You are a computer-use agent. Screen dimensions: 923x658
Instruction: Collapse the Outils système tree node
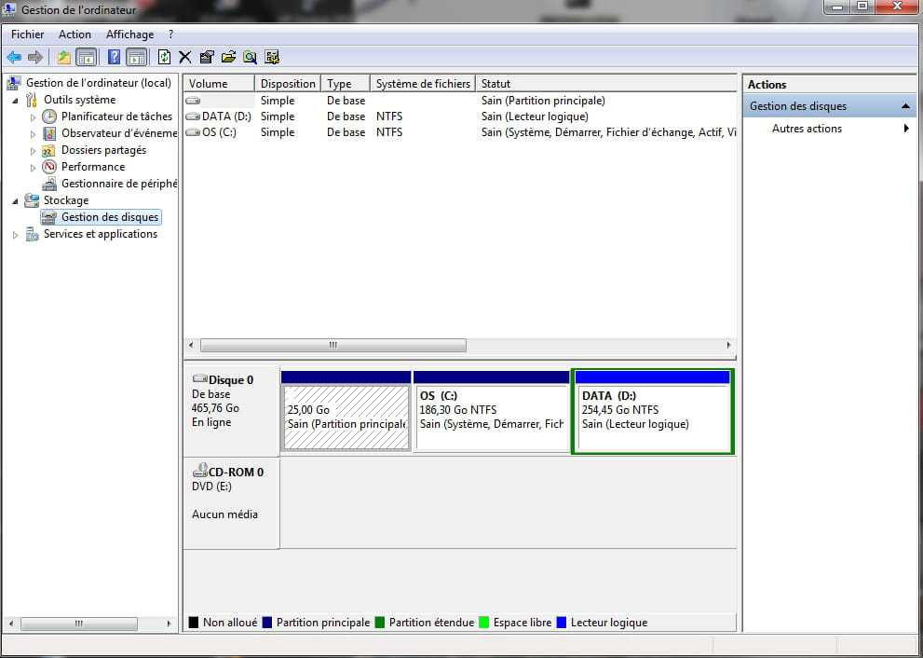click(x=16, y=100)
